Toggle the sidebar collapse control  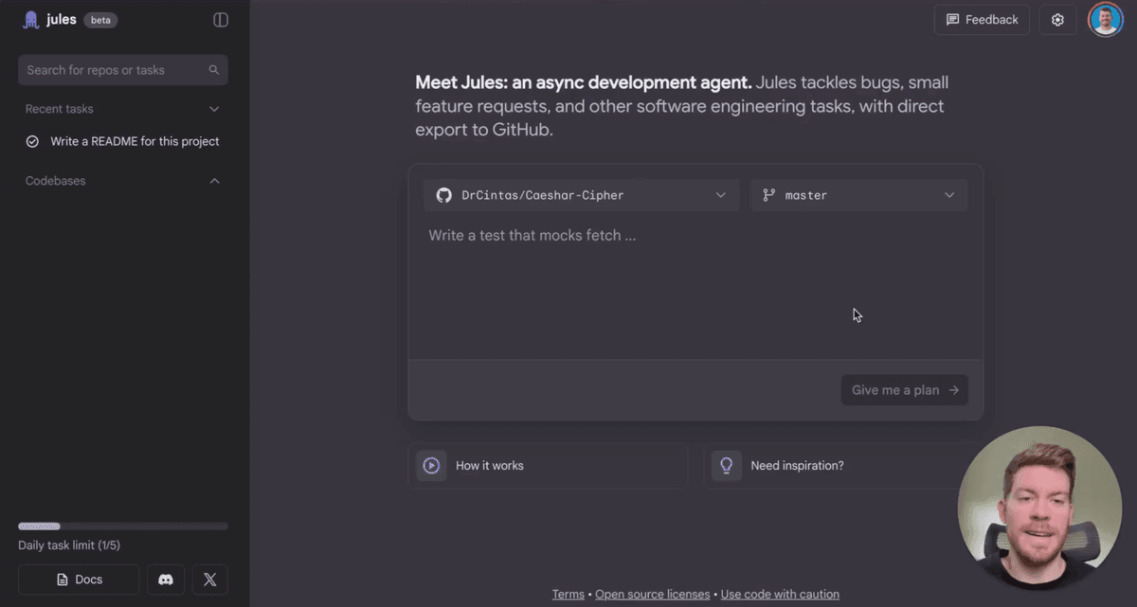[220, 19]
